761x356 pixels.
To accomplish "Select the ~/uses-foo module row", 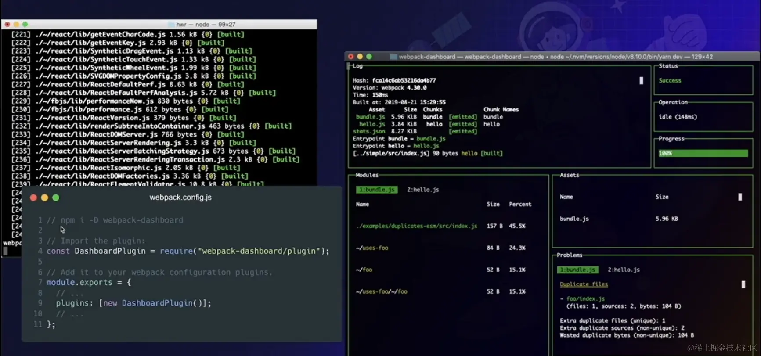I will tap(441, 248).
